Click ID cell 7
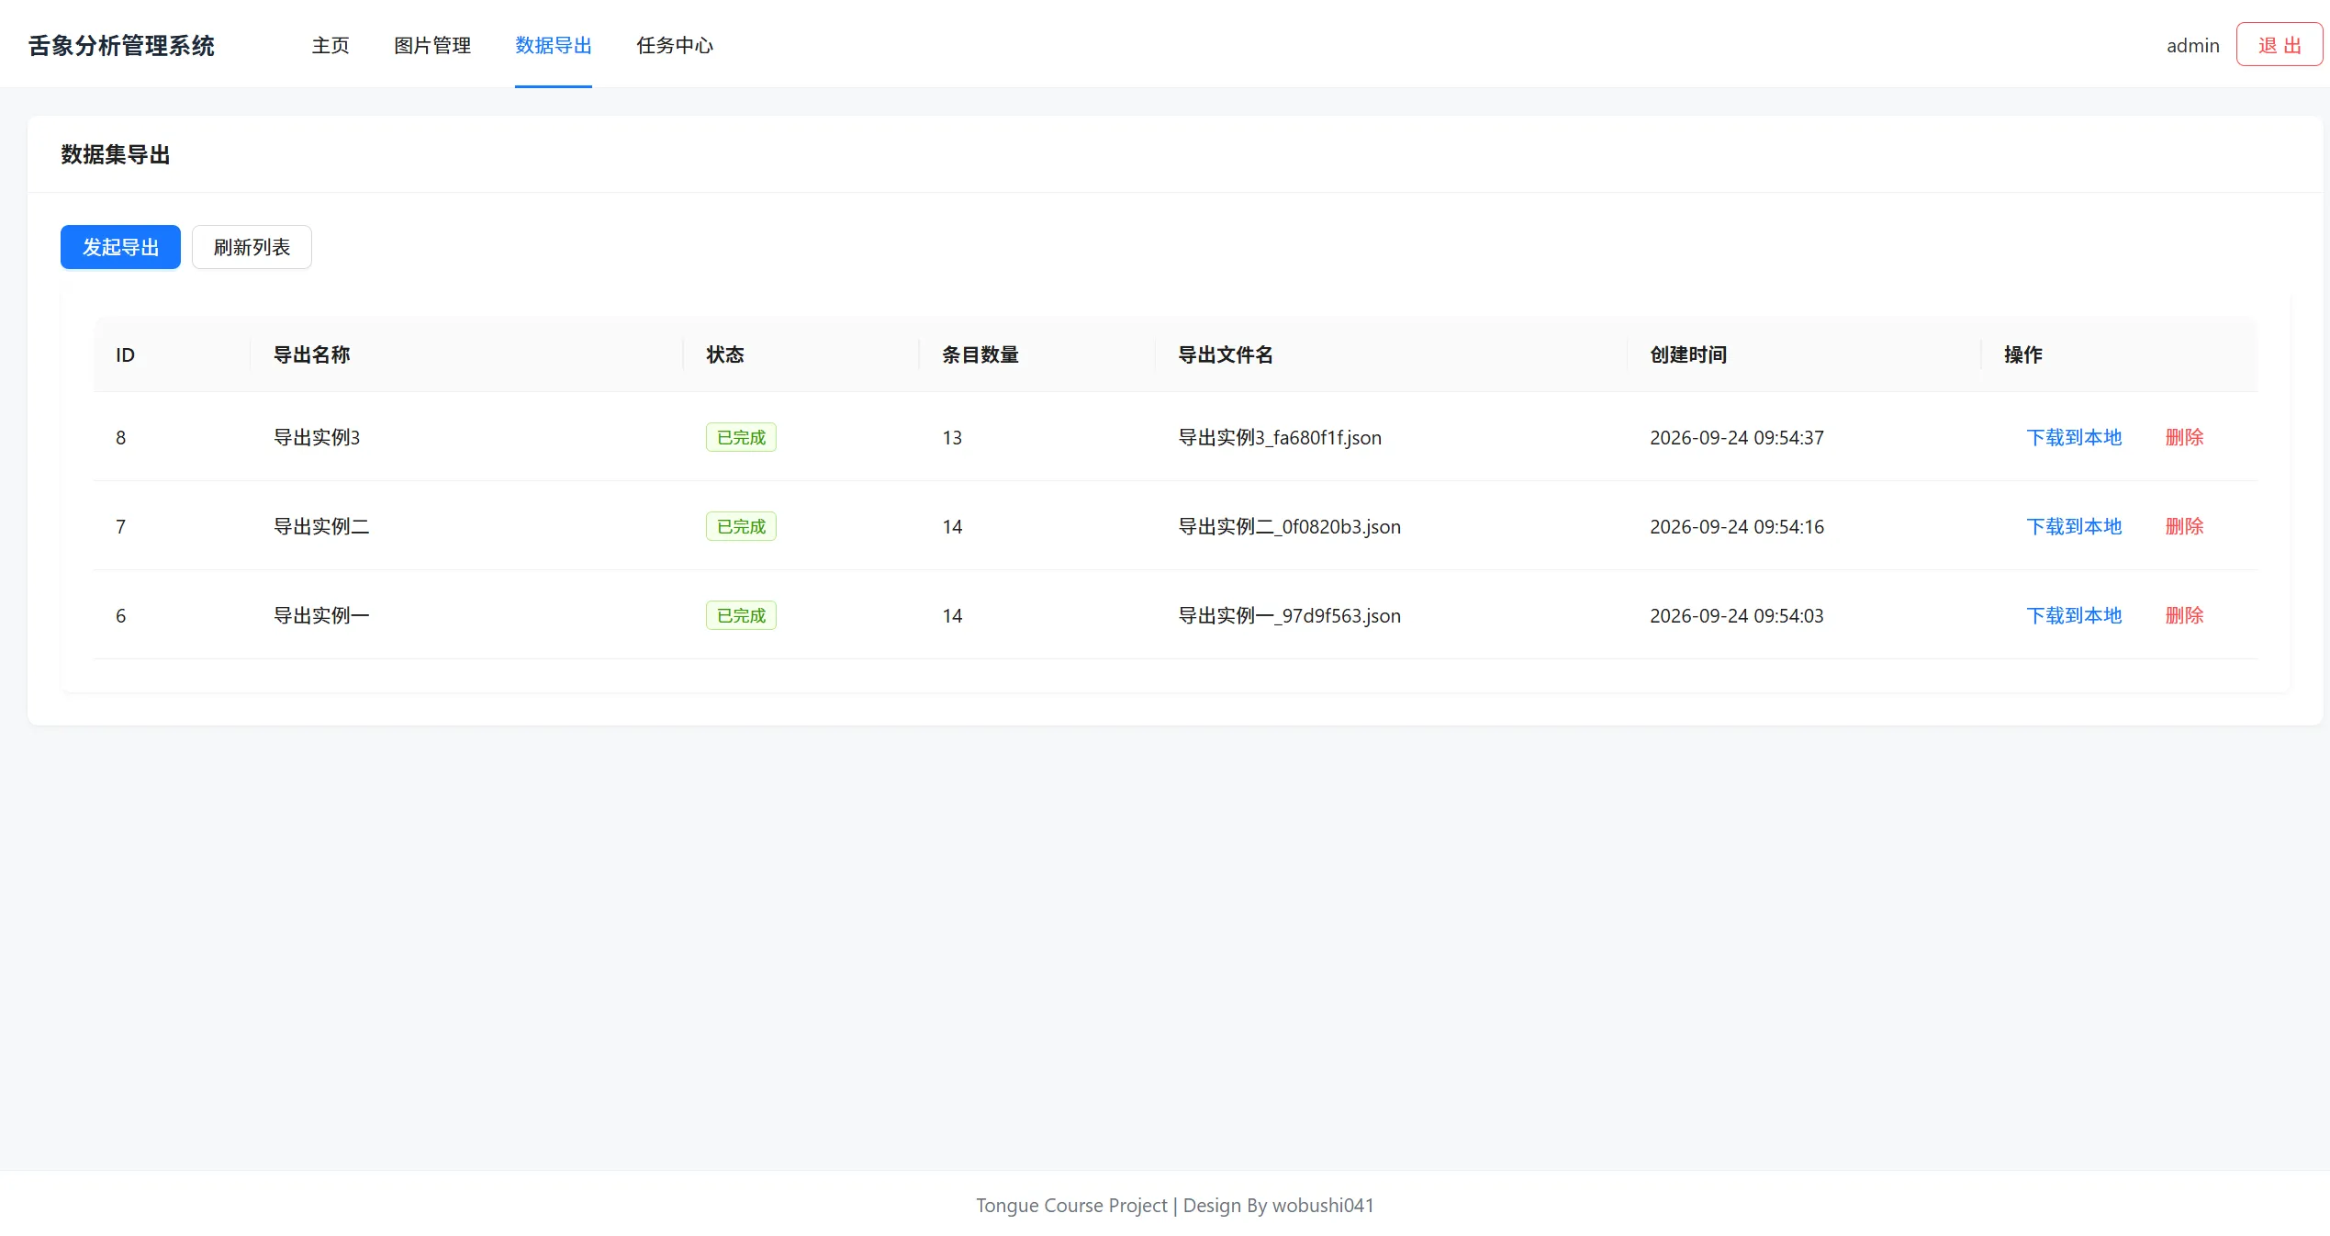 [x=120, y=526]
